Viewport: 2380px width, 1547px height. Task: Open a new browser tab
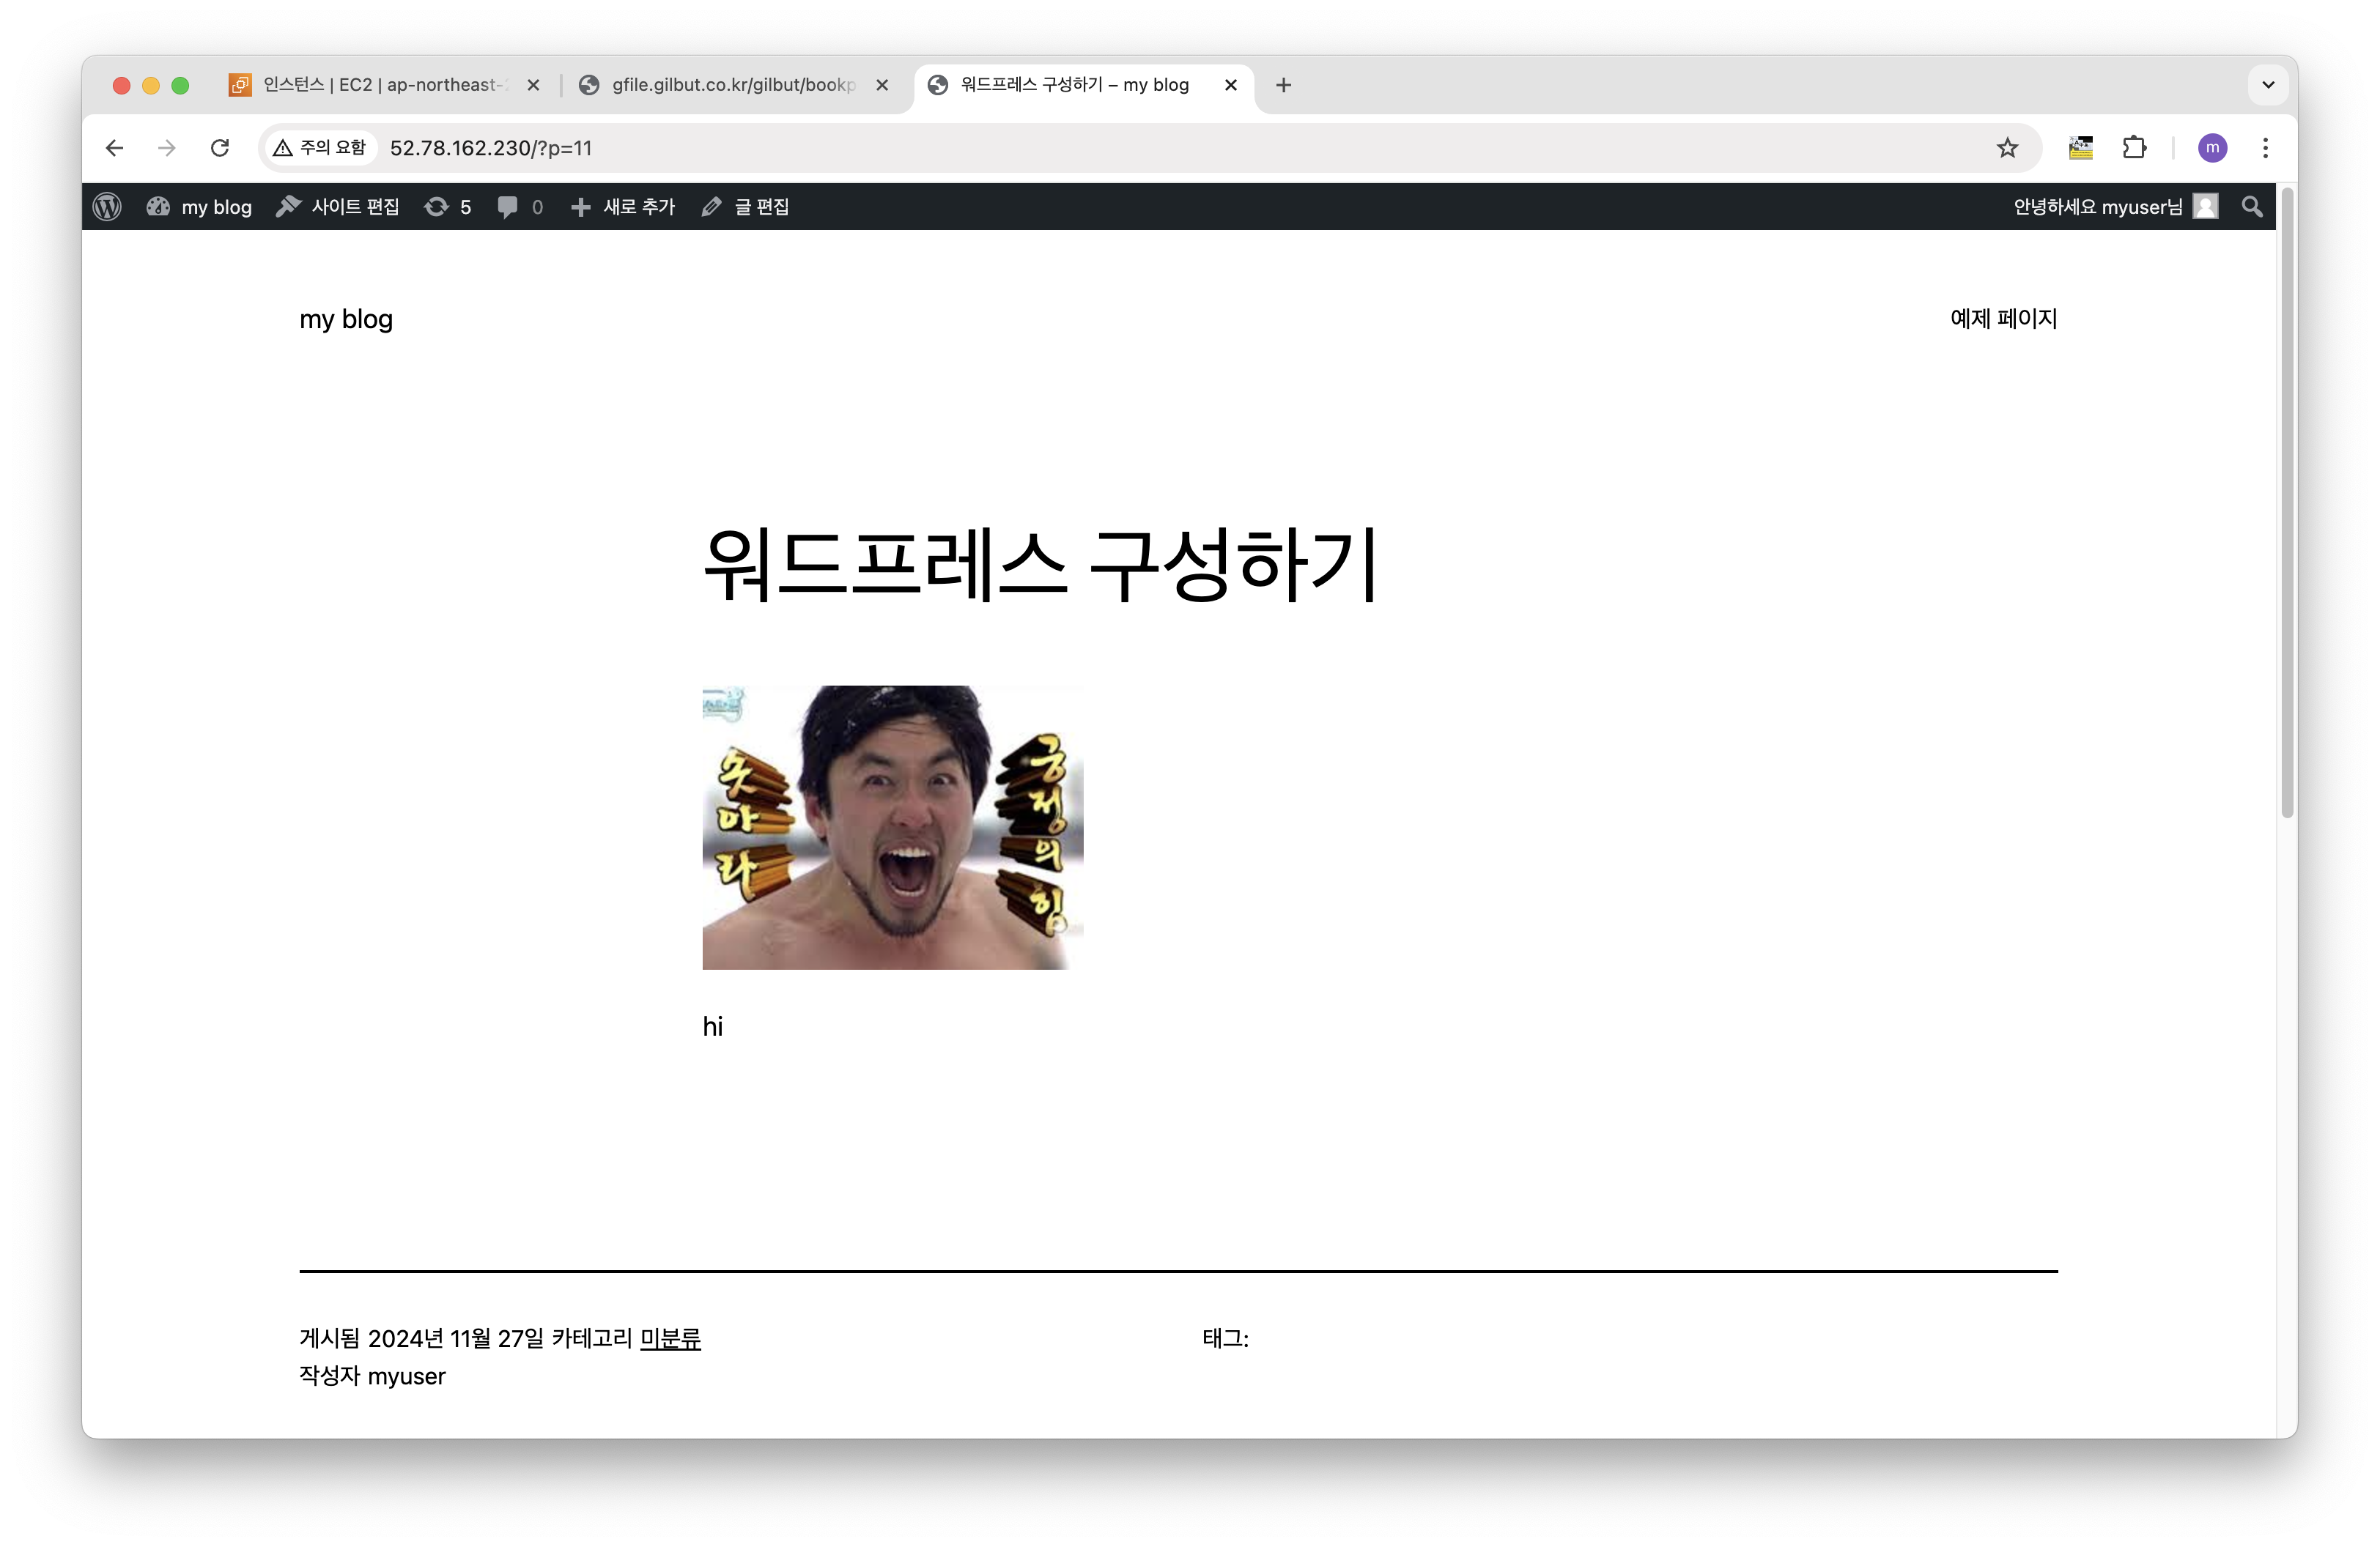(x=1284, y=85)
